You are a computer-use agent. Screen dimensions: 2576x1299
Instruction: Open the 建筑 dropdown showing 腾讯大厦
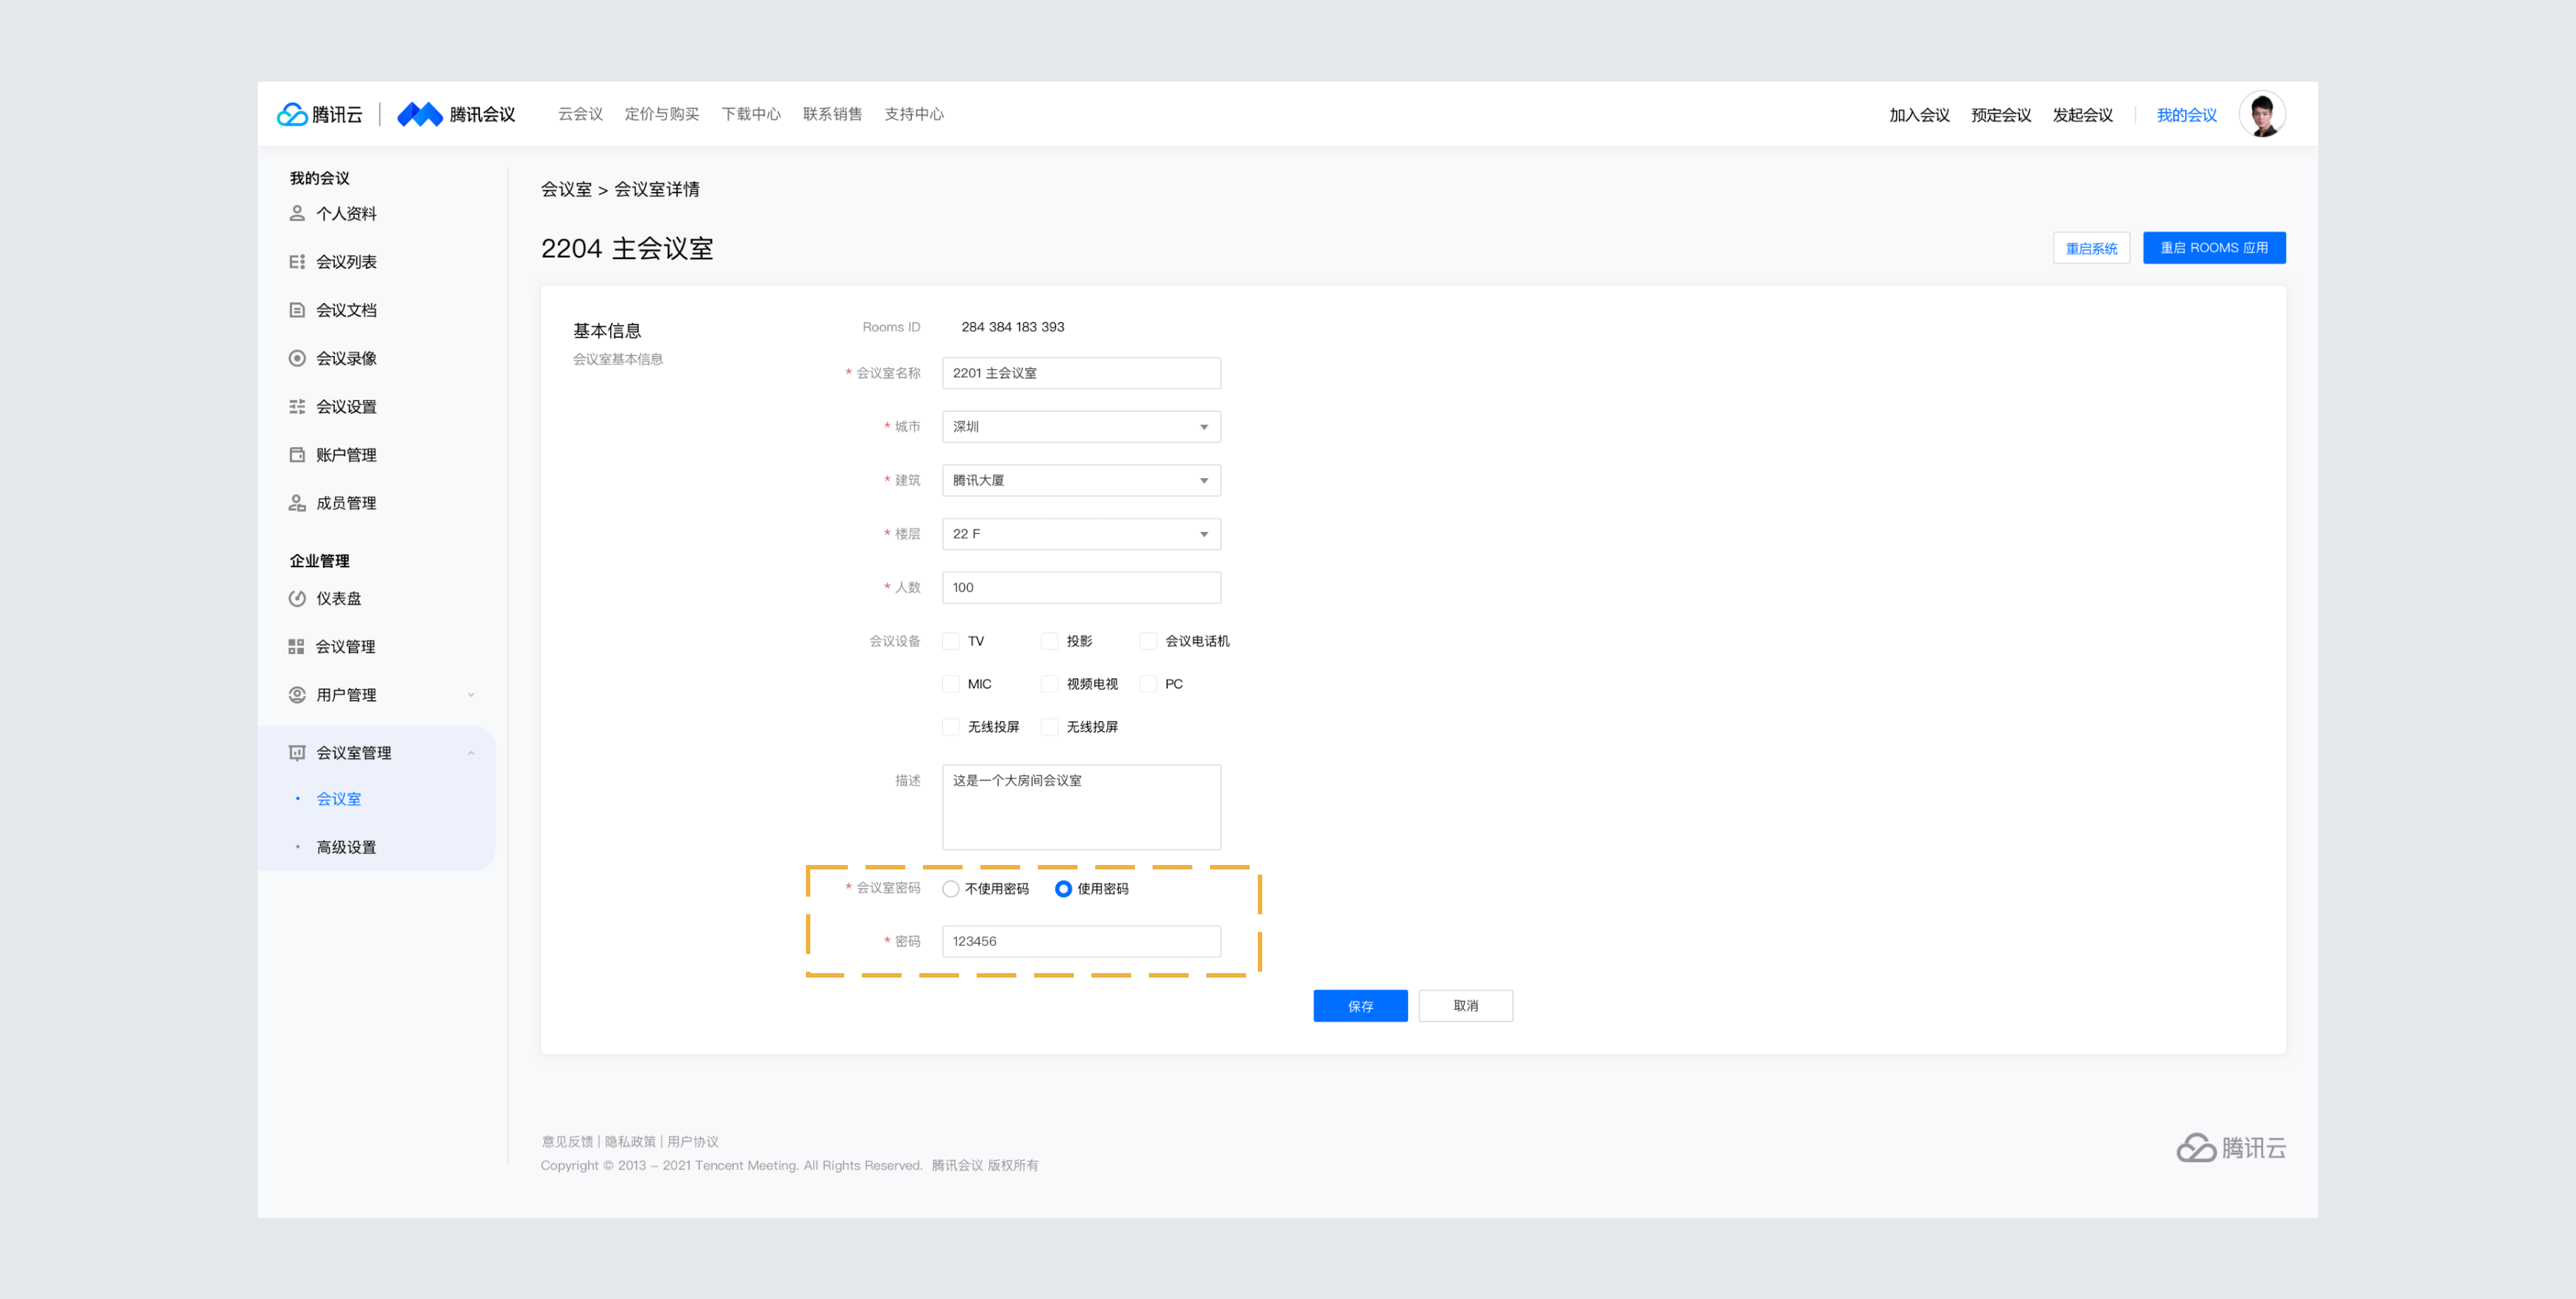(x=1081, y=480)
